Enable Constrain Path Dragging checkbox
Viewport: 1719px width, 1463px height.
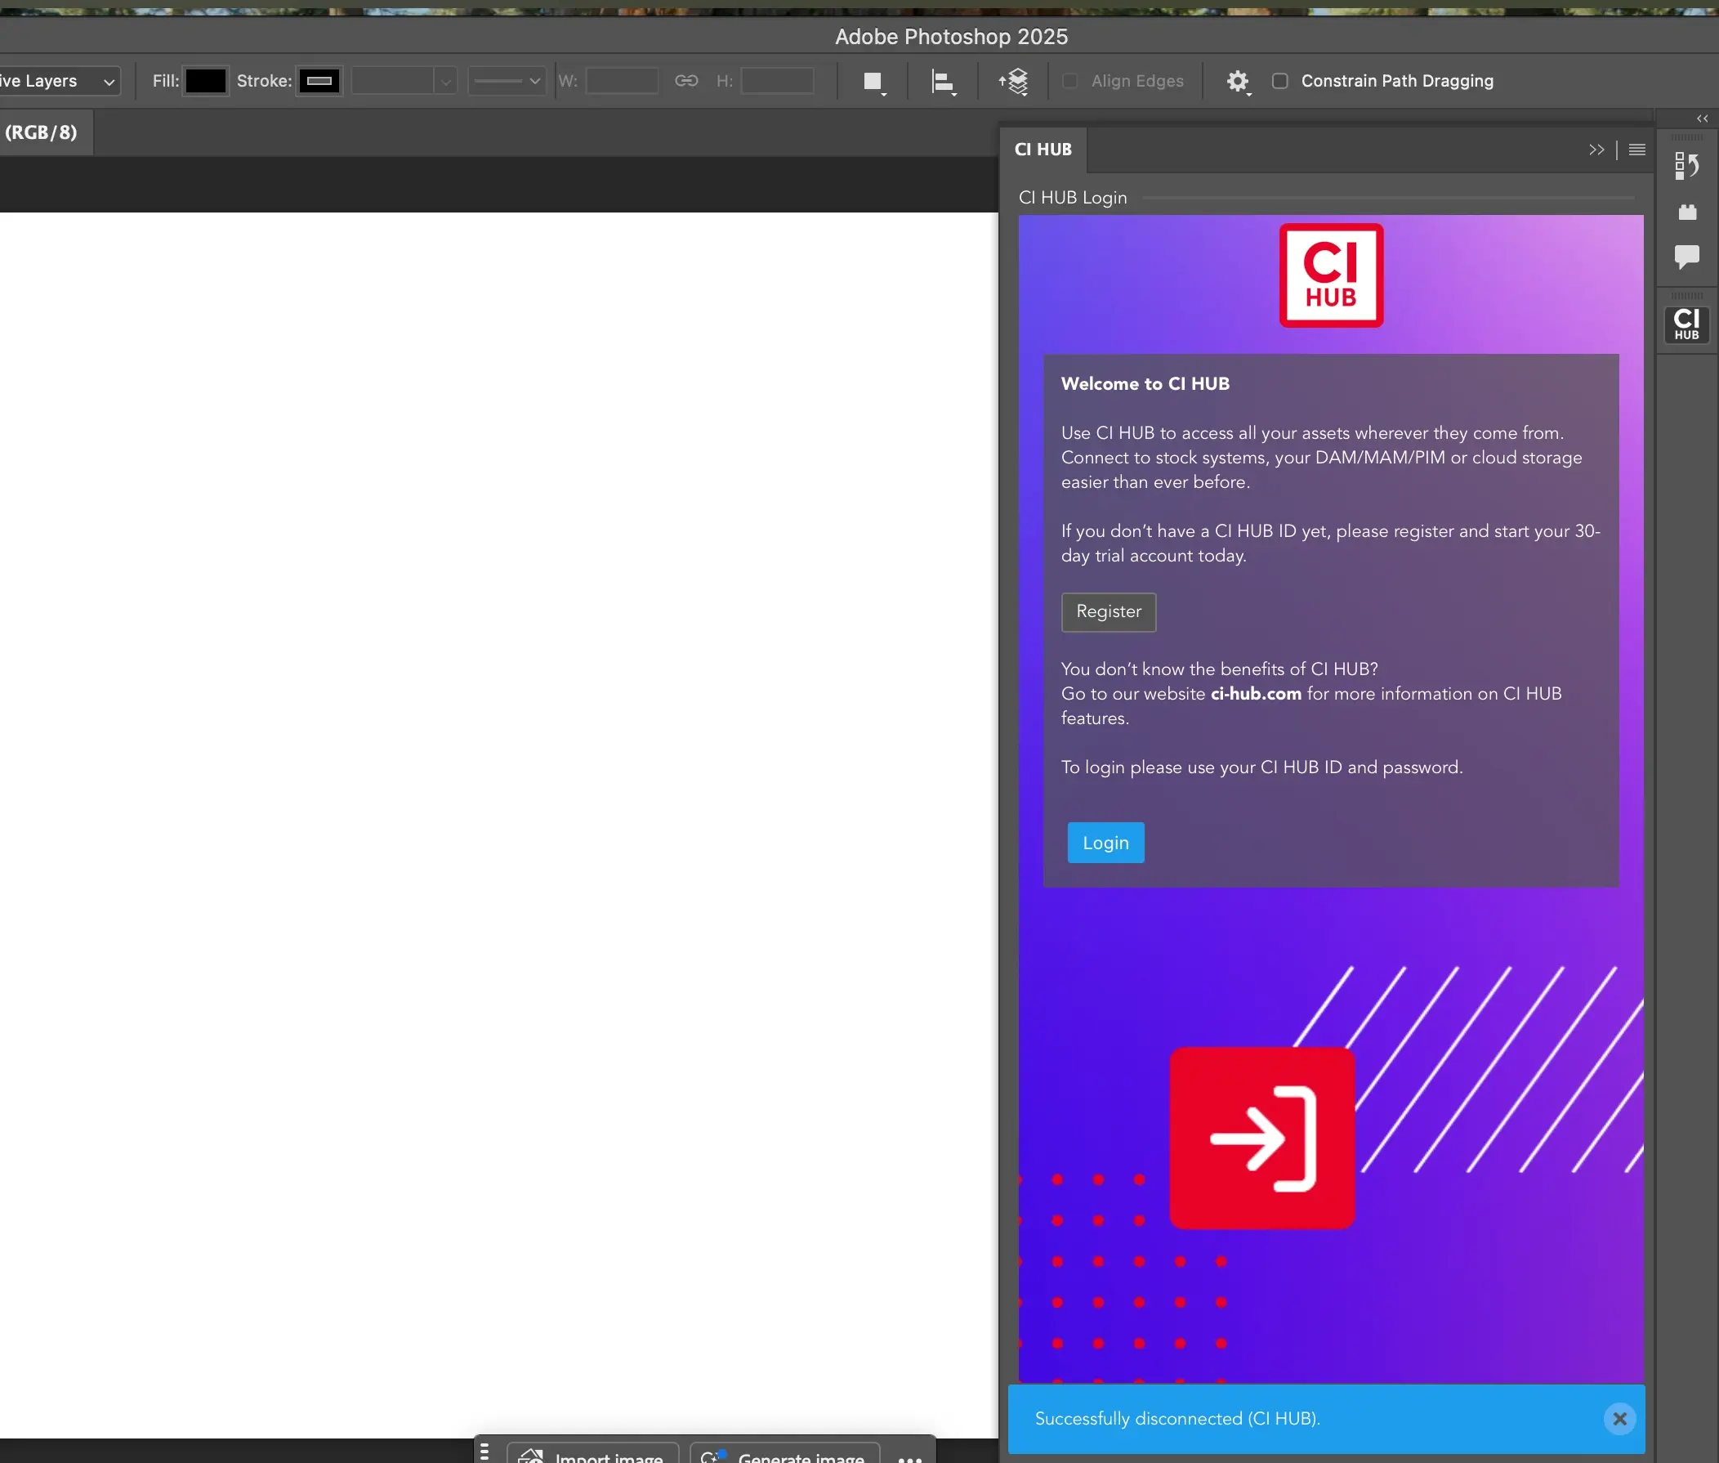[x=1279, y=81]
